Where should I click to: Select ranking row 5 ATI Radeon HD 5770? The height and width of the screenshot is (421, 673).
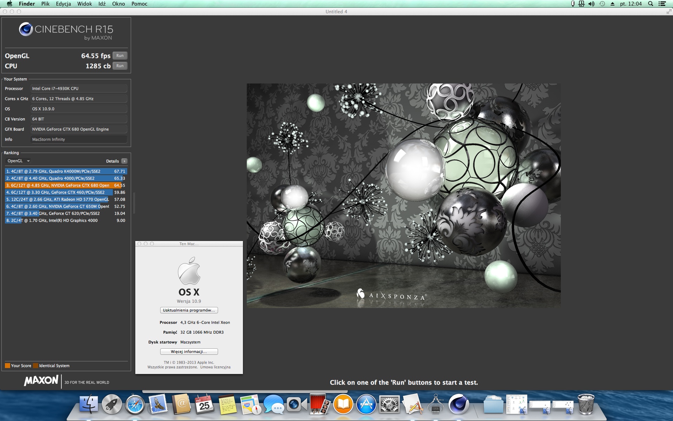(66, 199)
